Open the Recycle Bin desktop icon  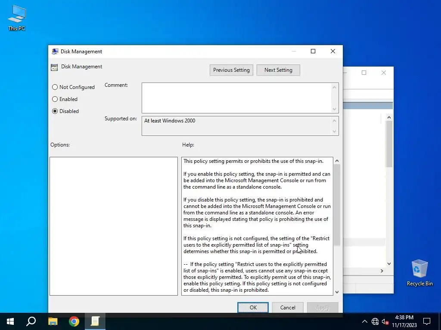tap(419, 272)
